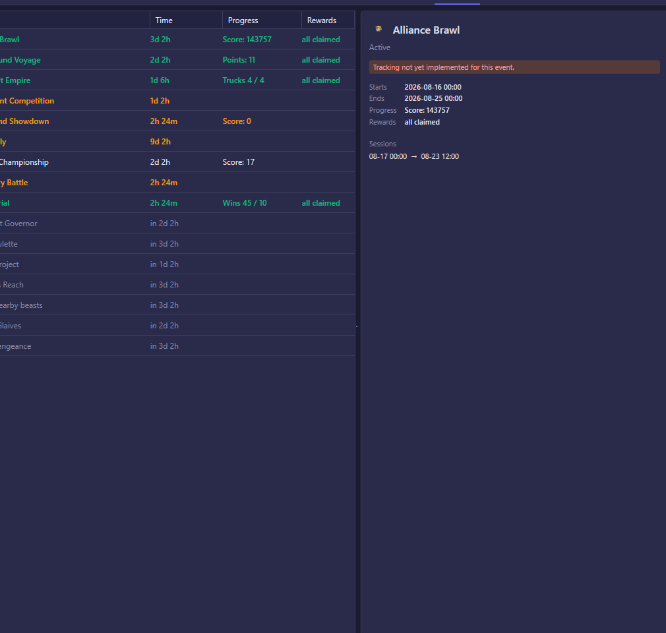
Task: Click 'all claimed' in the Voyage row
Action: coord(320,59)
